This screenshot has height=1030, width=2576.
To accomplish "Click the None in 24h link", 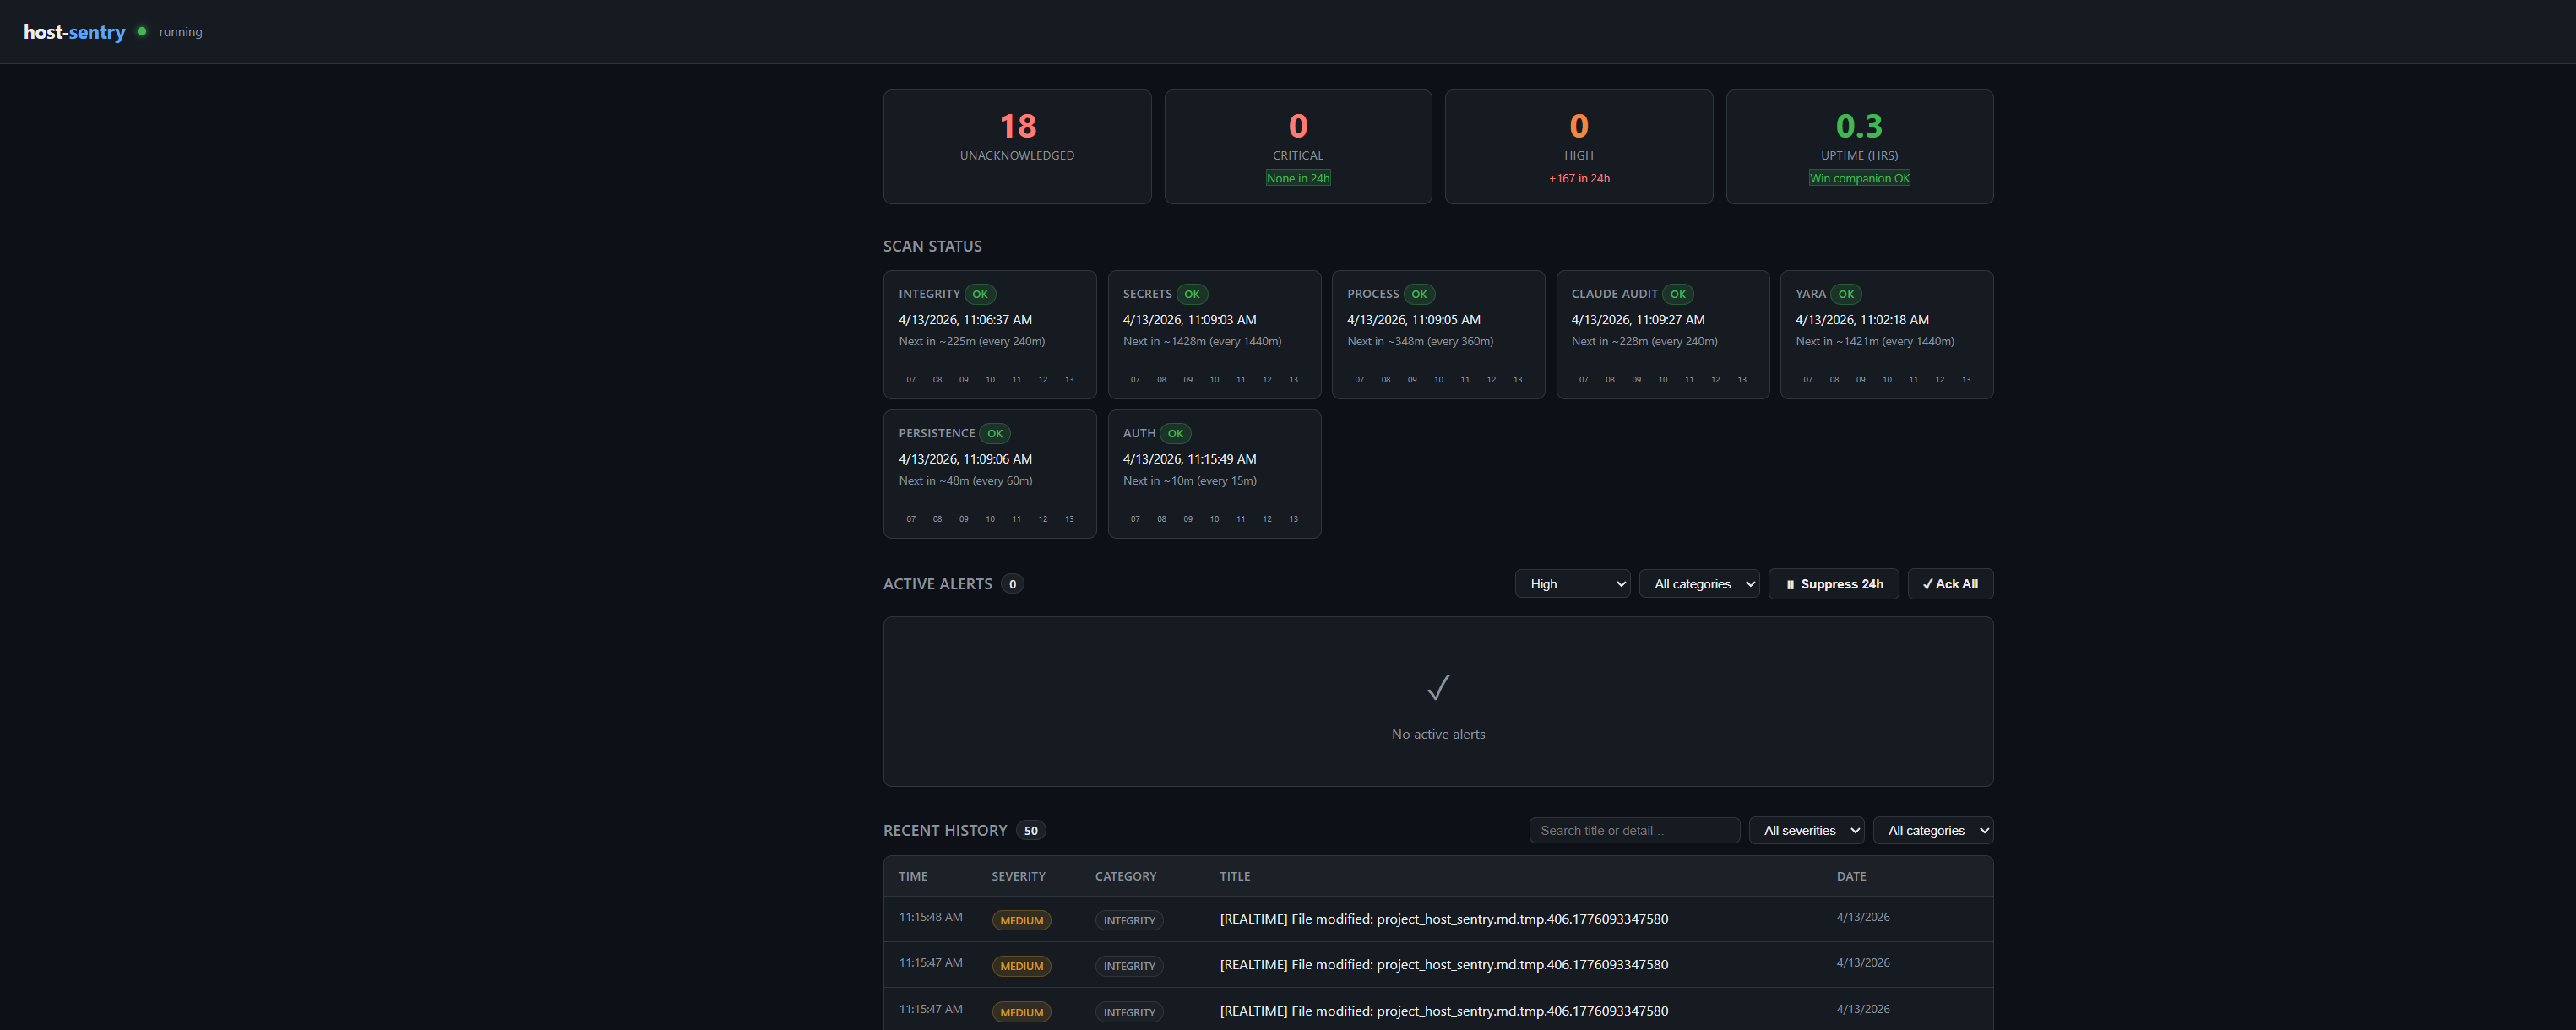I will coord(1297,177).
